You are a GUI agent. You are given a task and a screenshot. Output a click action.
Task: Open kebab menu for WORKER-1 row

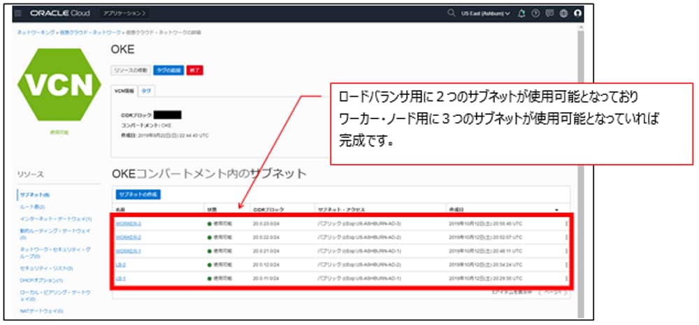(566, 251)
